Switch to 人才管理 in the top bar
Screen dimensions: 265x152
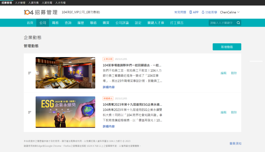20,3
